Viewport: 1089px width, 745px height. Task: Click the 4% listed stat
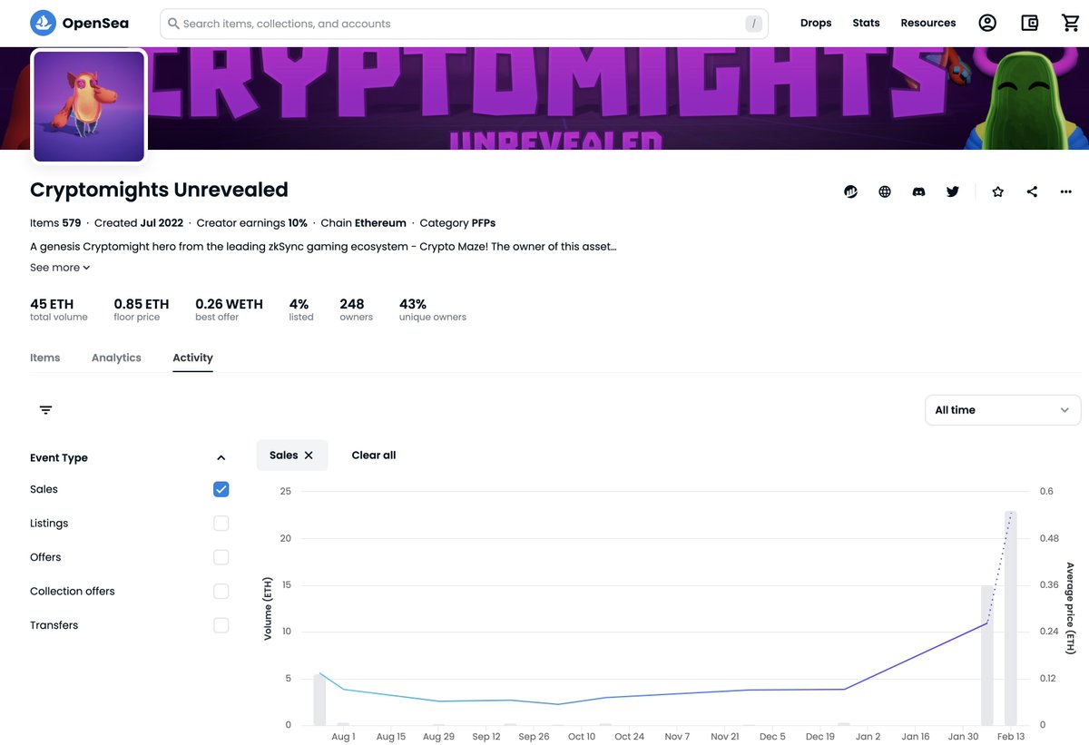tap(301, 309)
